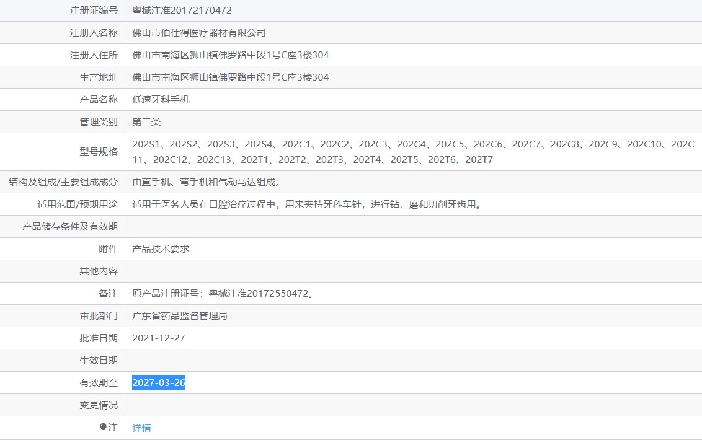Click the 生产地址 address value
Image resolution: width=702 pixels, height=443 pixels.
pos(230,77)
